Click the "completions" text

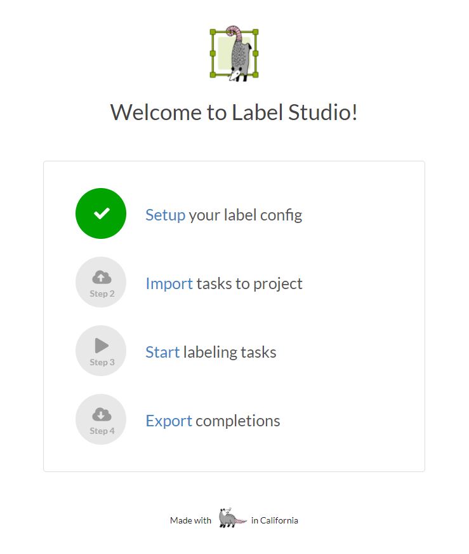pos(238,421)
